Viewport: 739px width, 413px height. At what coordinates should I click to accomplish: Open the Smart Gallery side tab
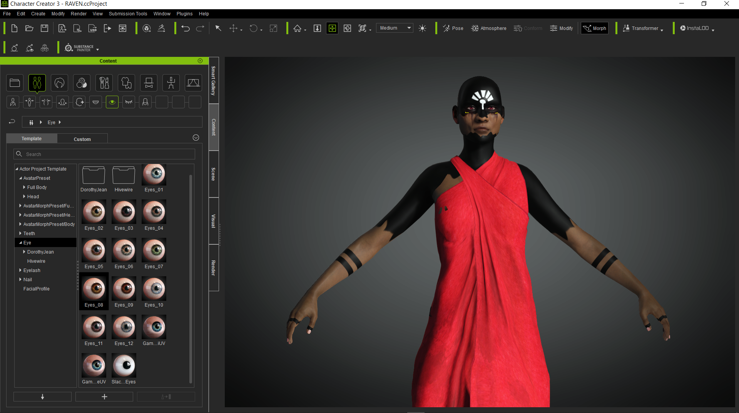click(214, 81)
